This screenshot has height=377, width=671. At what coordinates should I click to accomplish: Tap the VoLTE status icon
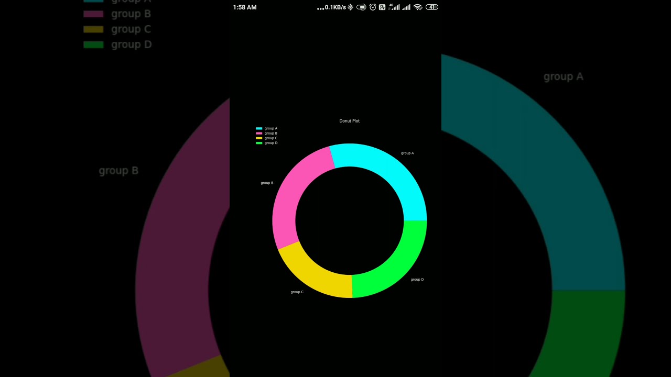(382, 7)
